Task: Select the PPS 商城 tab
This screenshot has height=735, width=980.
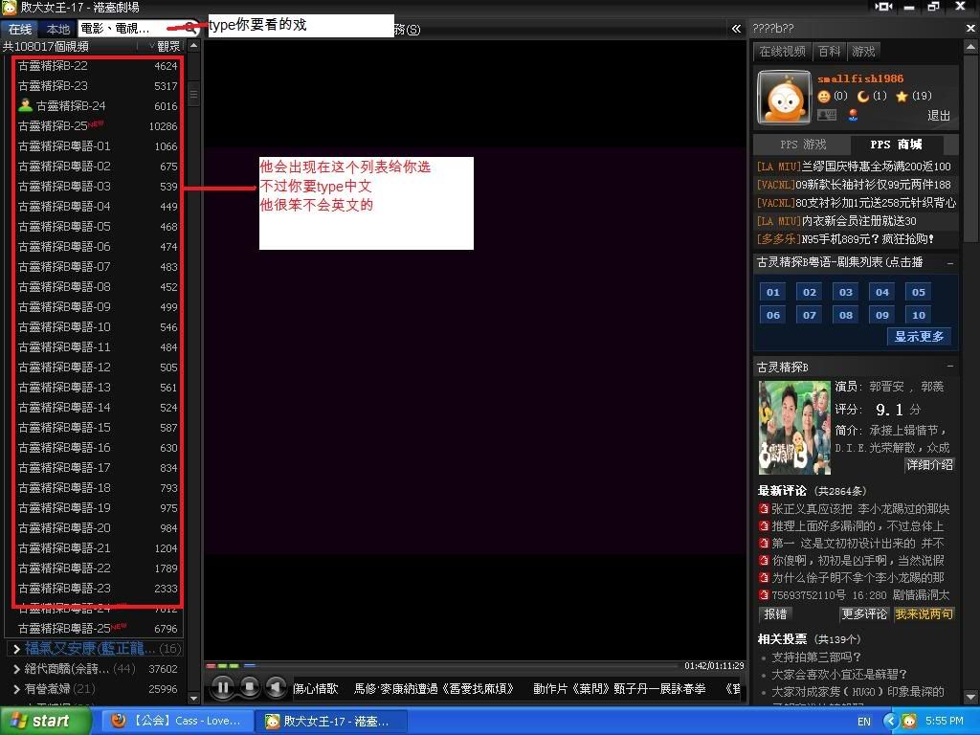Action: click(896, 145)
